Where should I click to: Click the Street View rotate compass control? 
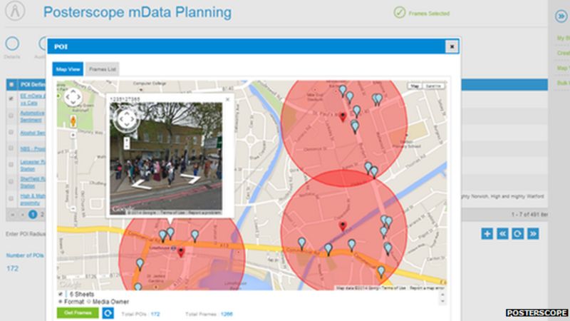tap(126, 119)
